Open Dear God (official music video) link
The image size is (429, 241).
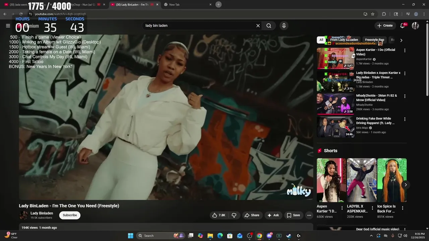point(377,229)
